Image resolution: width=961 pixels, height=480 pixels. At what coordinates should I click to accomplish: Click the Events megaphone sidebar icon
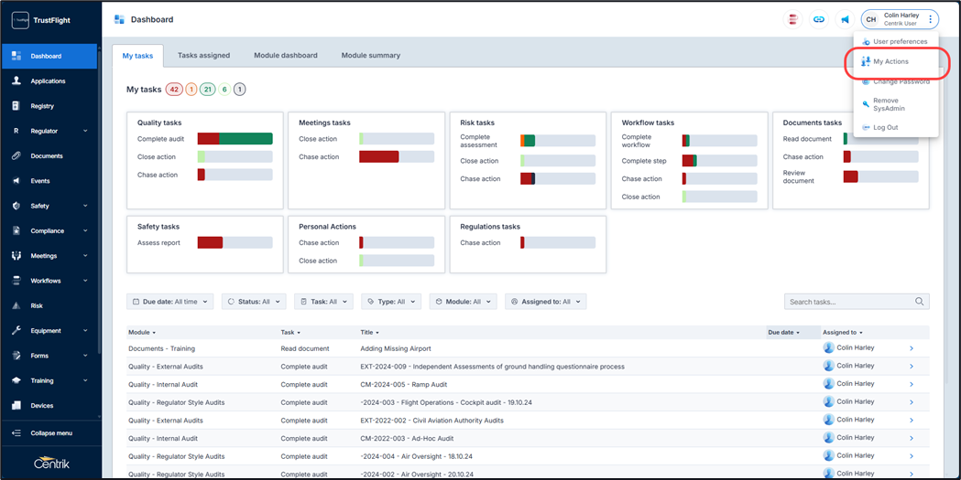[x=16, y=181]
